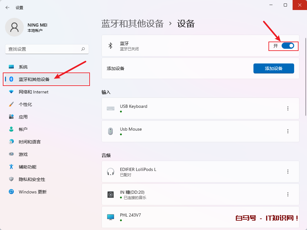307x230 pixels.
Task: Click the 应用 apps icon in sidebar
Action: 11,117
